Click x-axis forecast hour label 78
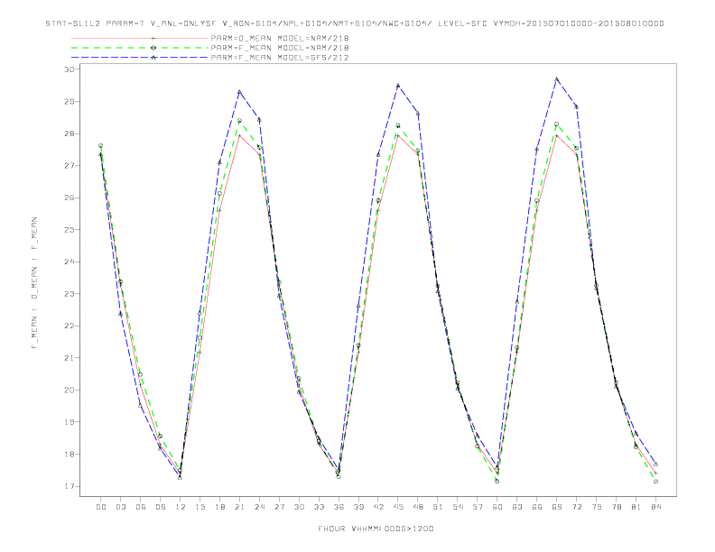 click(x=616, y=507)
